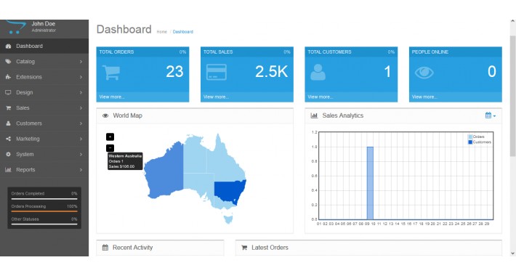Click the Orders Completed progress bar
This screenshot has width=516, height=276.
click(44, 199)
